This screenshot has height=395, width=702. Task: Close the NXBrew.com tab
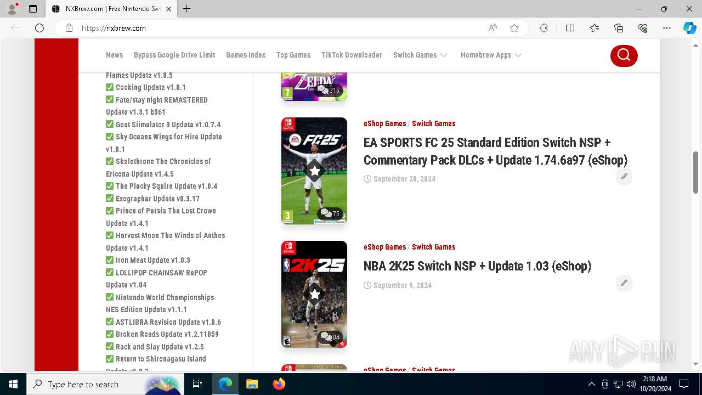(x=168, y=9)
